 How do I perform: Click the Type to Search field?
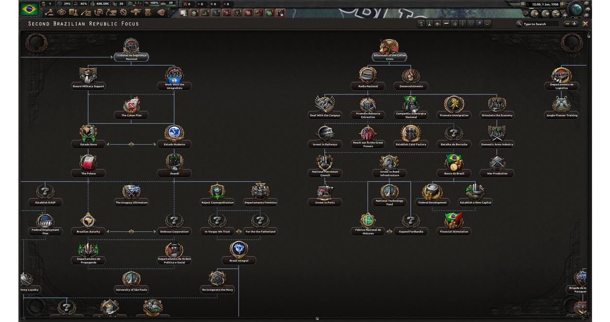541,24
